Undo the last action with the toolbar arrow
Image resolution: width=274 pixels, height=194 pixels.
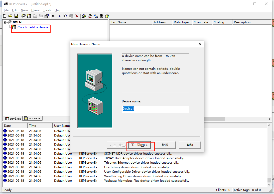click(x=54, y=16)
